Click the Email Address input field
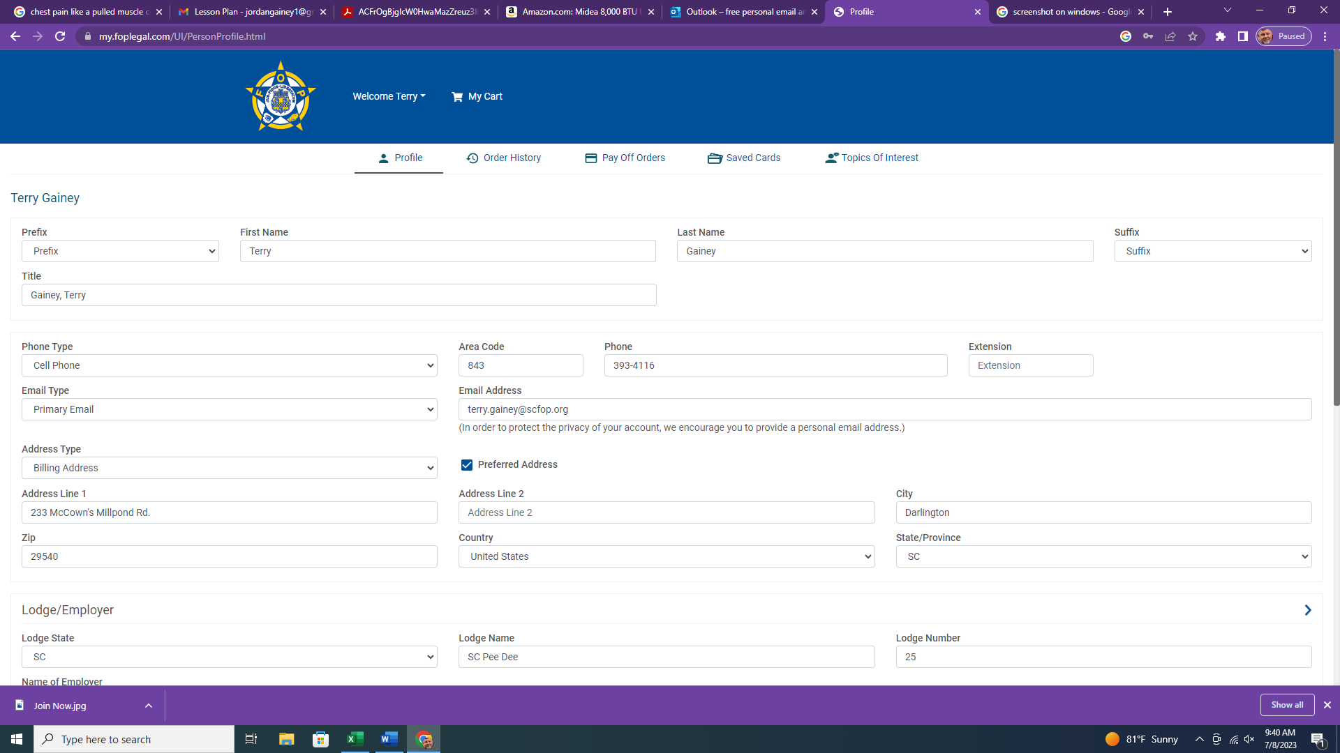This screenshot has height=753, width=1340. coord(884,409)
